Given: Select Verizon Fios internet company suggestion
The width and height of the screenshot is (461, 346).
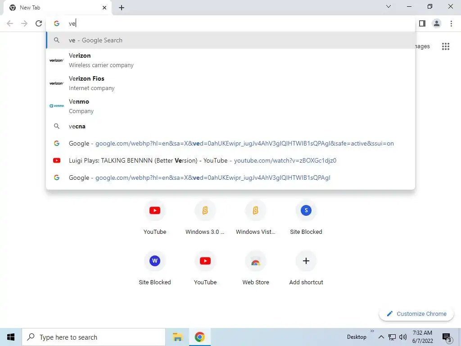Looking at the screenshot, I should coord(230,83).
